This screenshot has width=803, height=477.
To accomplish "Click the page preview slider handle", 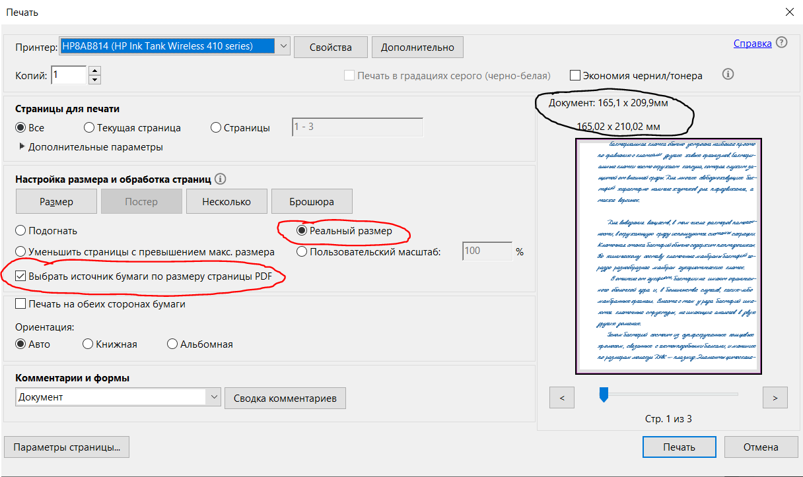I will [x=603, y=395].
